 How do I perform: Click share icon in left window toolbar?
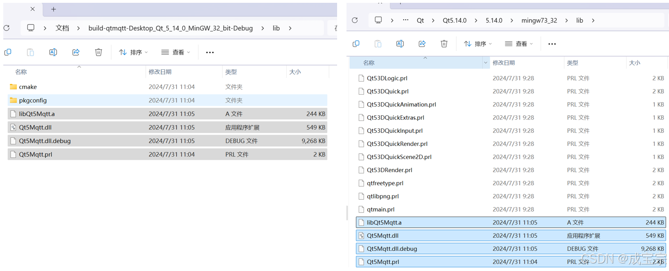click(x=76, y=52)
